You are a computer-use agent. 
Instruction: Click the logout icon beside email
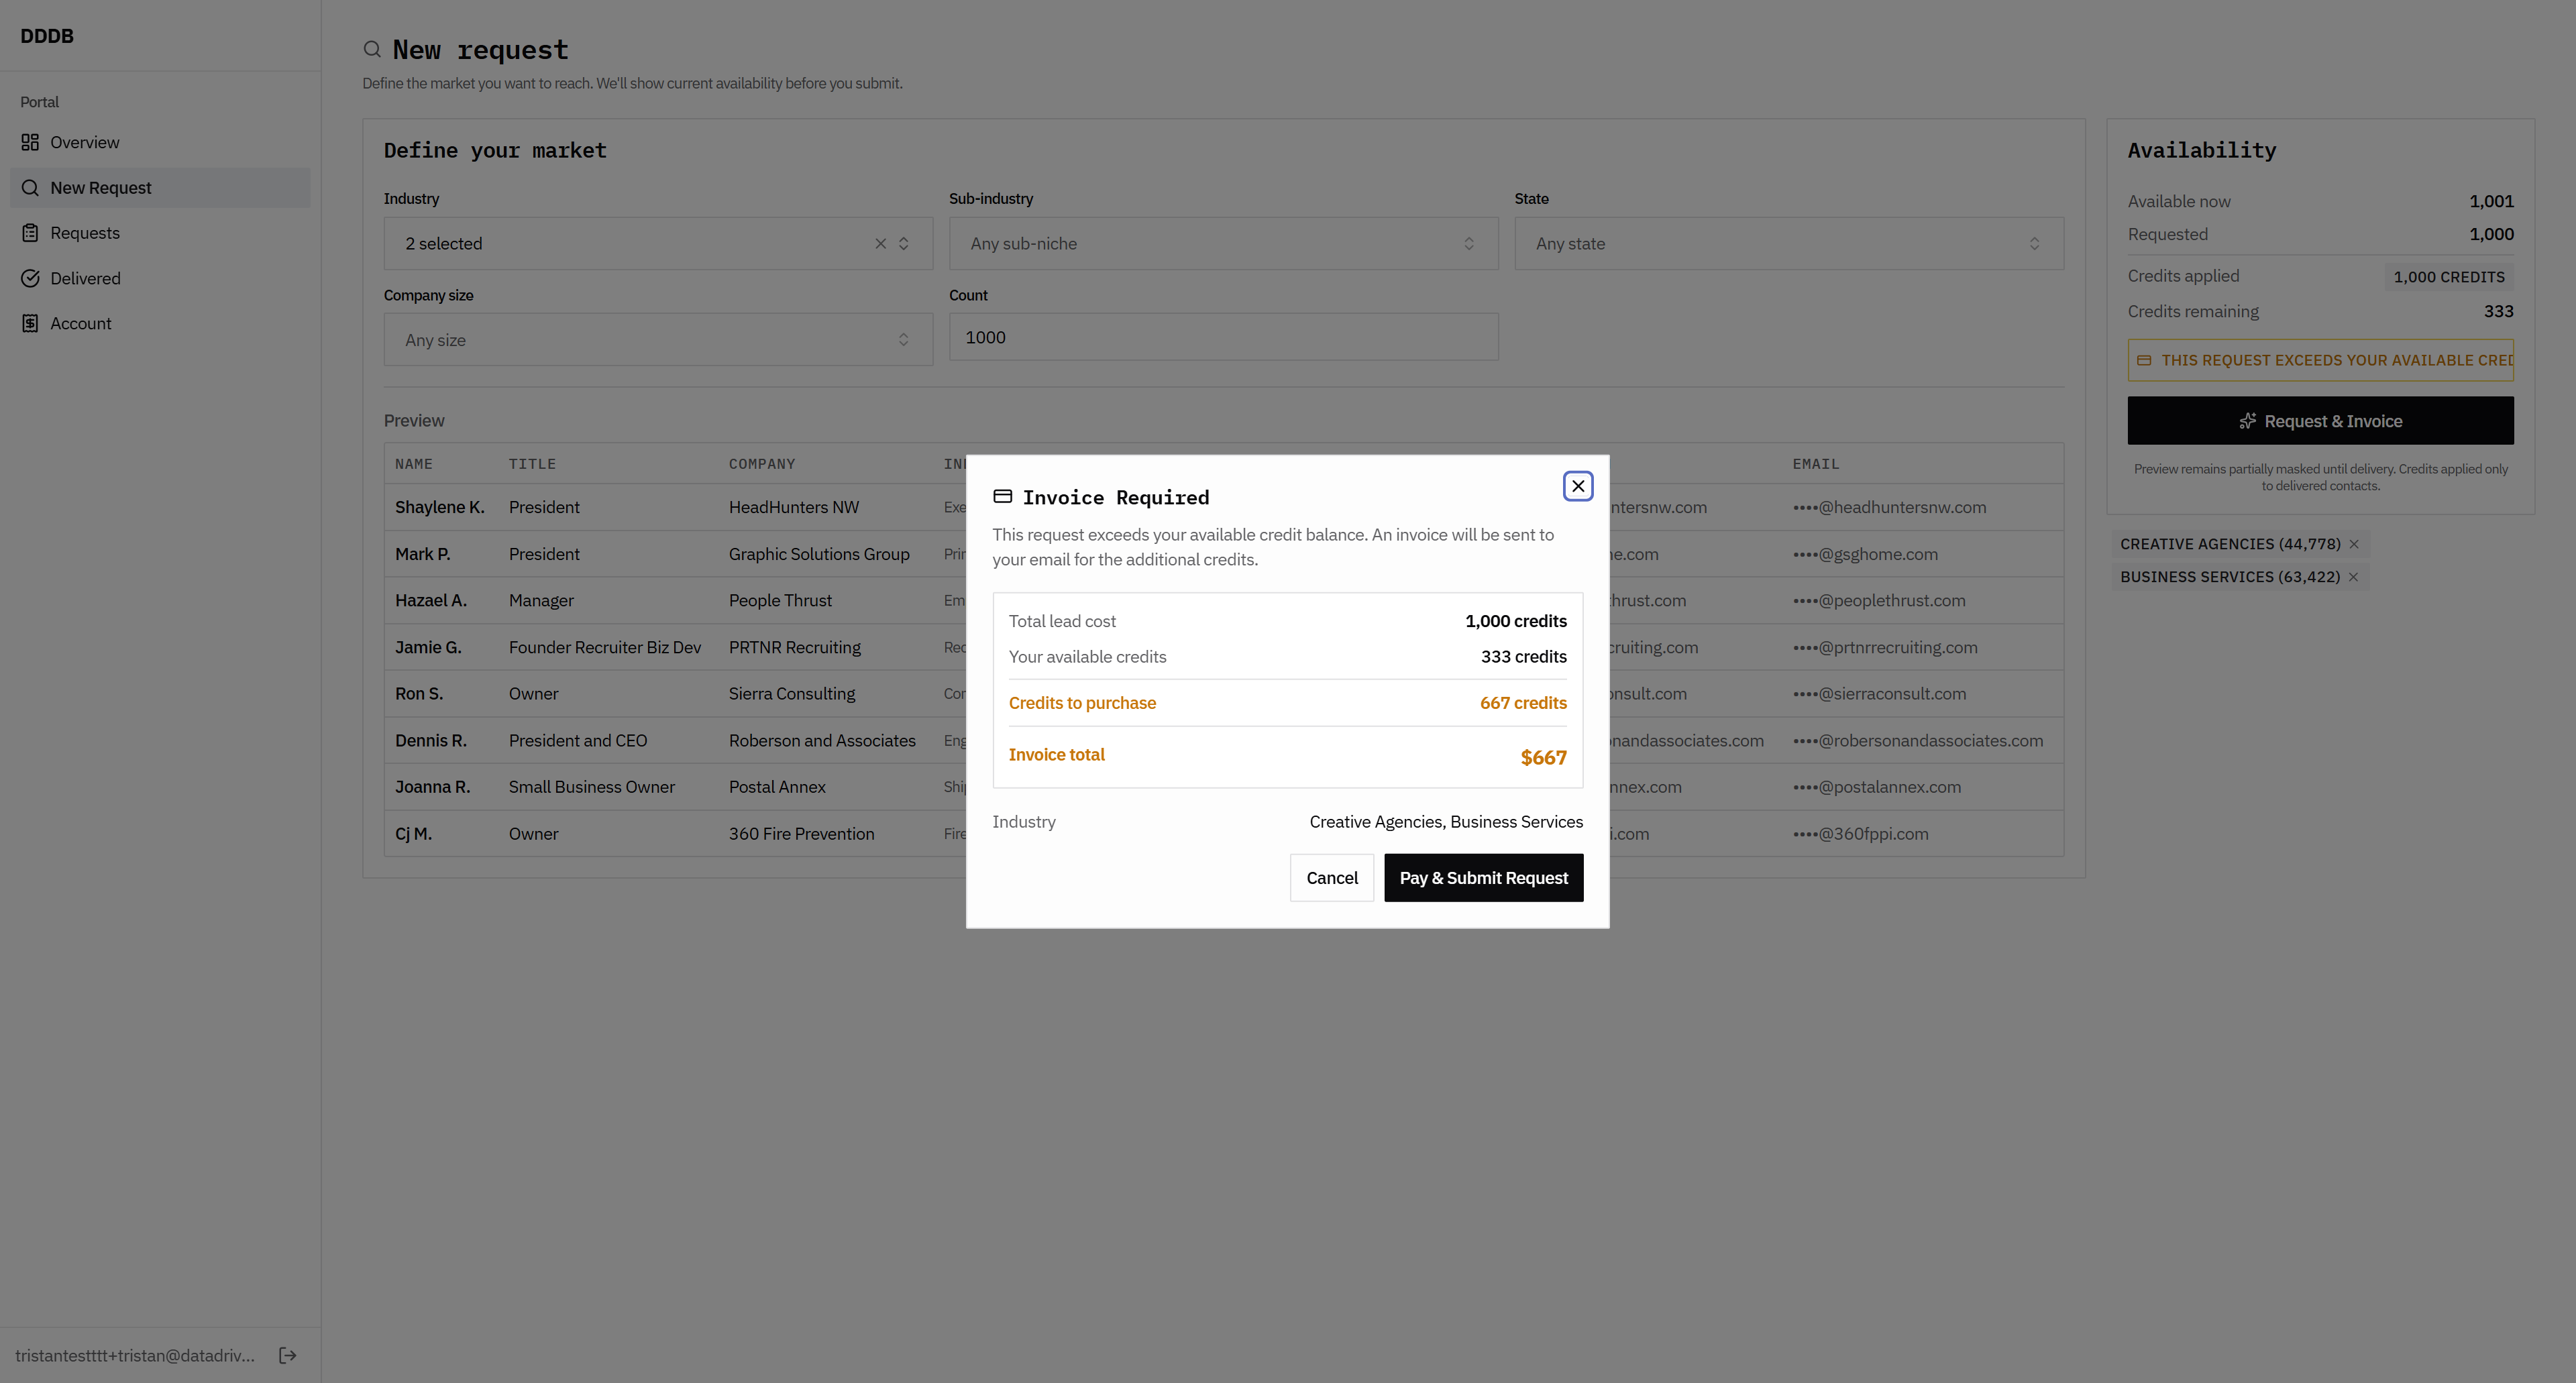288,1355
